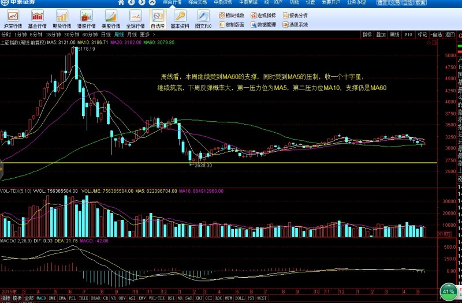This screenshot has height=303, width=462.
Task: Open the 美股行情 US stocks icon
Action: [x=111, y=19]
